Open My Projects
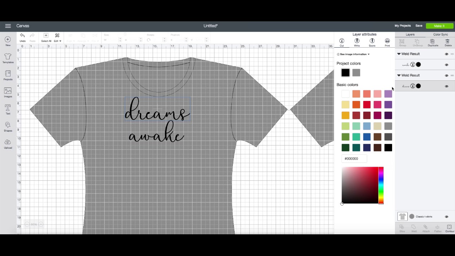 pyautogui.click(x=402, y=26)
